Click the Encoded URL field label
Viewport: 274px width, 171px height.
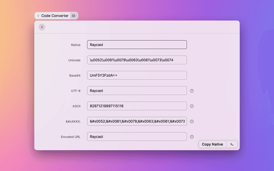[71, 137]
